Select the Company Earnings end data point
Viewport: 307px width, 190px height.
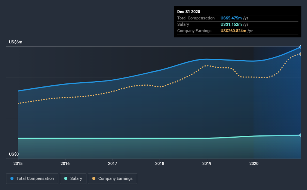[x=300, y=54]
